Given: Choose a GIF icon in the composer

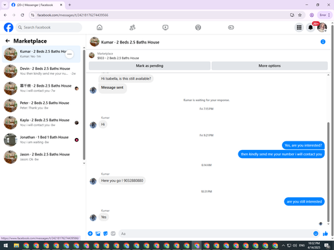Looking at the screenshot, I should (113, 233).
